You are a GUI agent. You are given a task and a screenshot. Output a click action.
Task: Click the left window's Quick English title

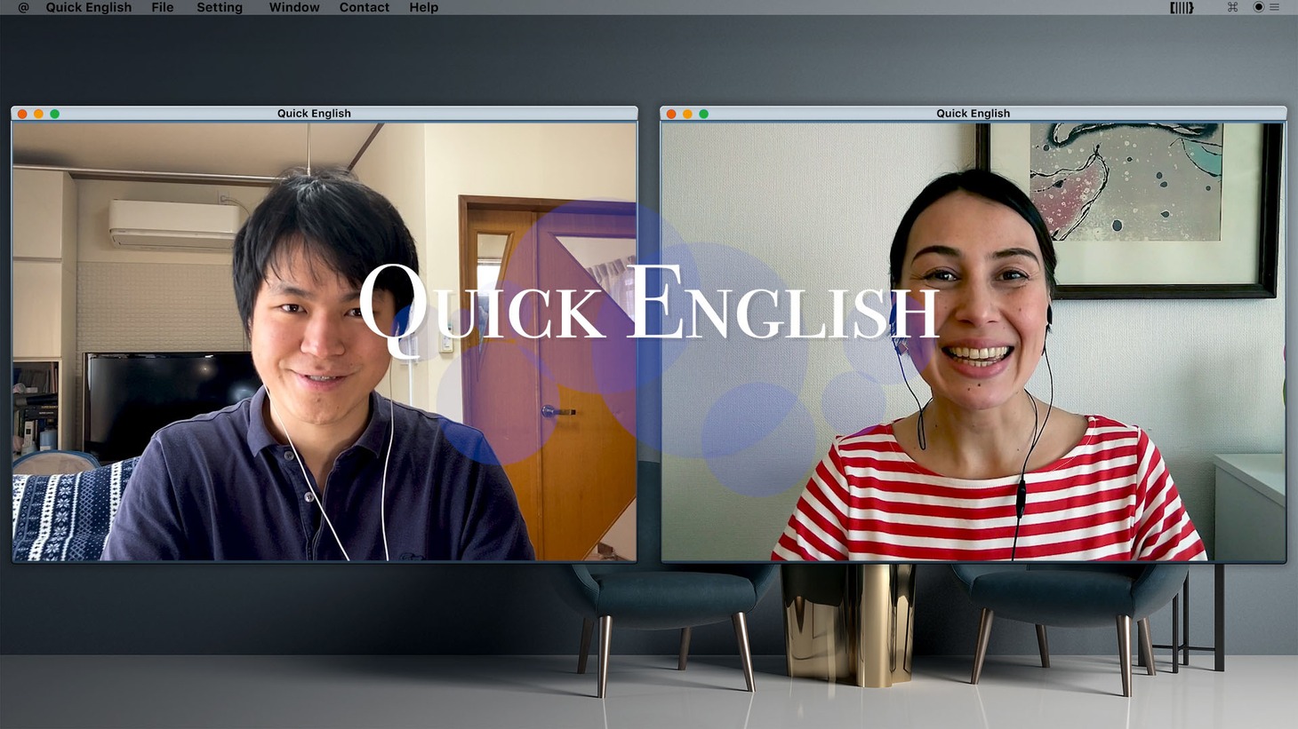click(x=314, y=114)
